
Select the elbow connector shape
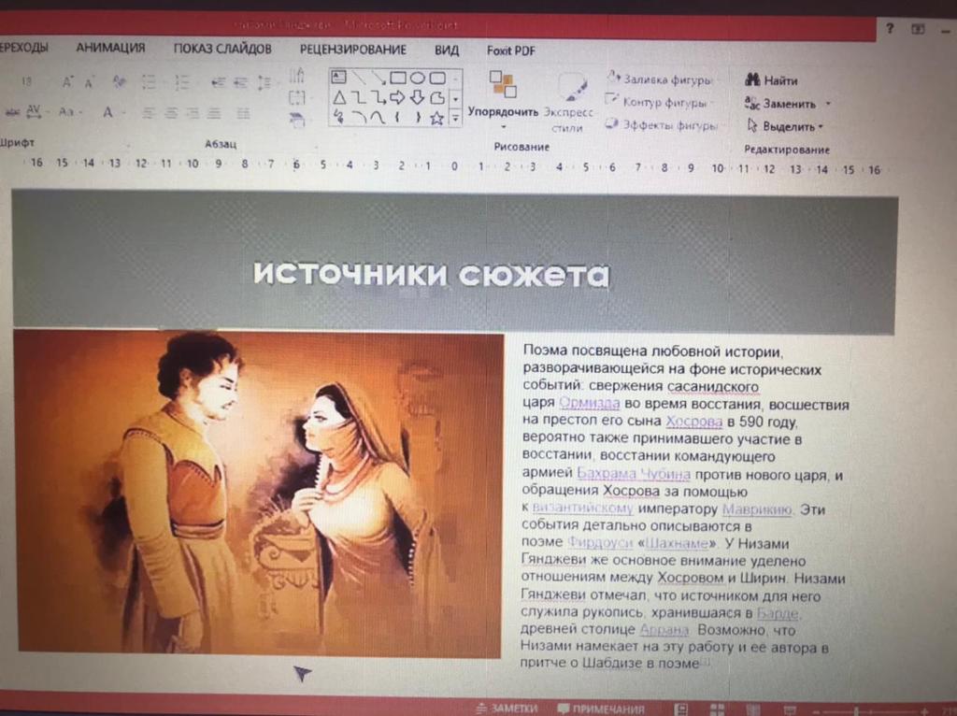(x=359, y=97)
